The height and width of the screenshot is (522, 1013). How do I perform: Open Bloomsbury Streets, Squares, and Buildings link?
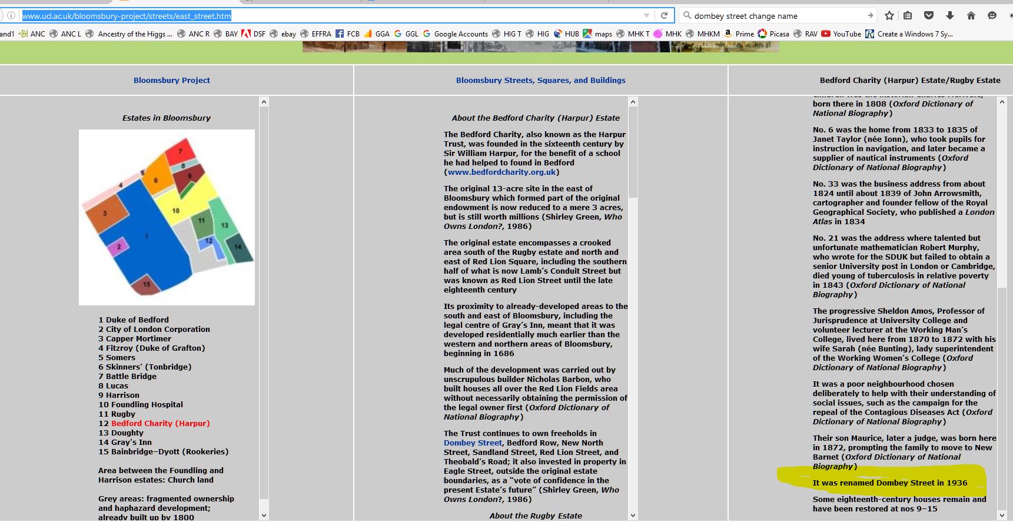[x=540, y=81]
